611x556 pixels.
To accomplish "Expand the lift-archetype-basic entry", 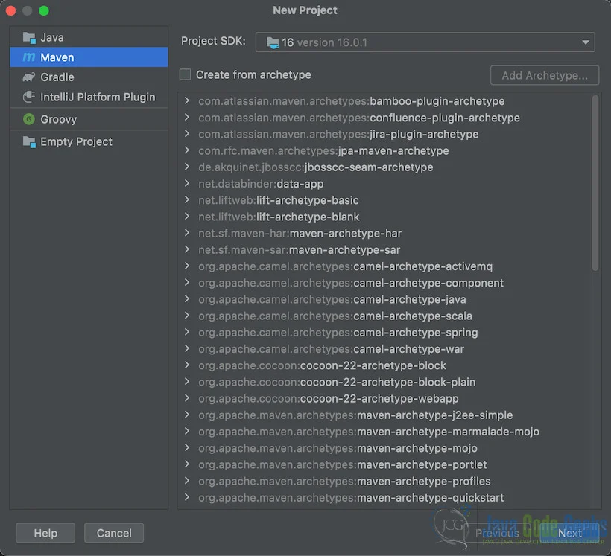I will pos(187,200).
